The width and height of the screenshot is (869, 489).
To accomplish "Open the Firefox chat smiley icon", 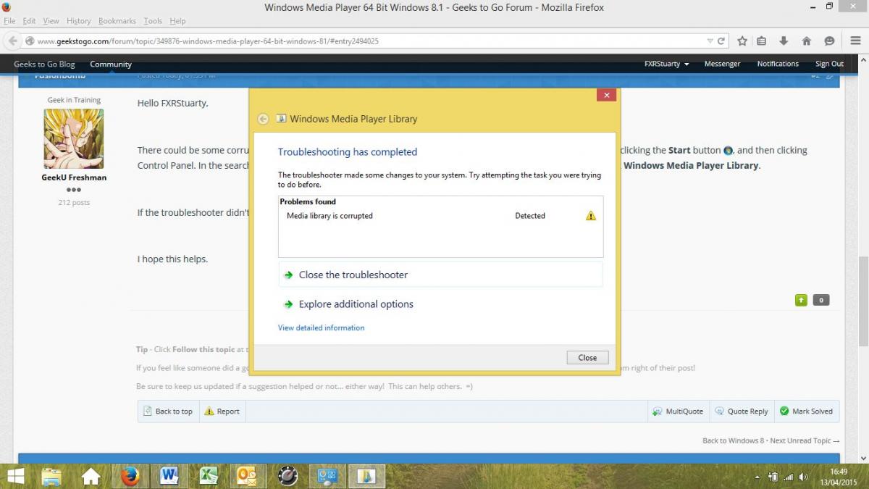I will coord(829,41).
